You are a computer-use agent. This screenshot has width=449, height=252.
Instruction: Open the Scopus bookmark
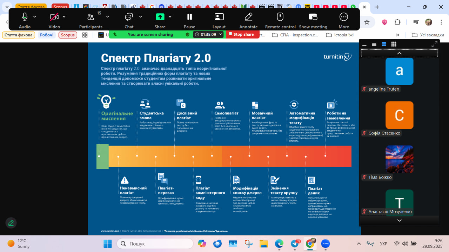(68, 35)
